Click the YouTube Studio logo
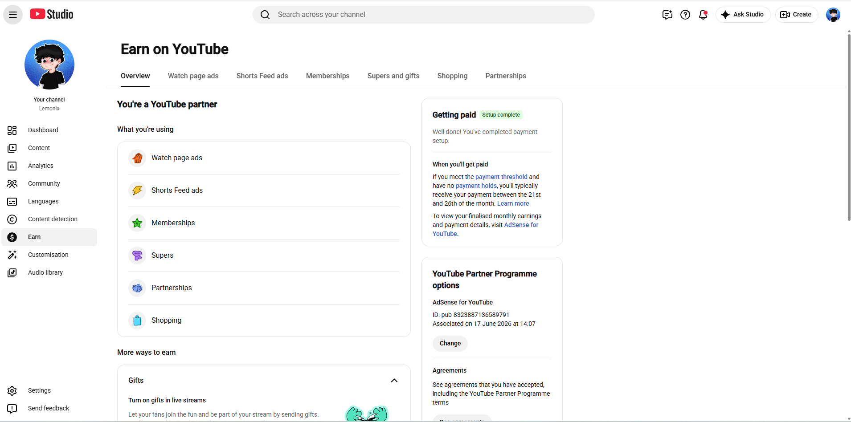This screenshot has width=851, height=422. (52, 14)
